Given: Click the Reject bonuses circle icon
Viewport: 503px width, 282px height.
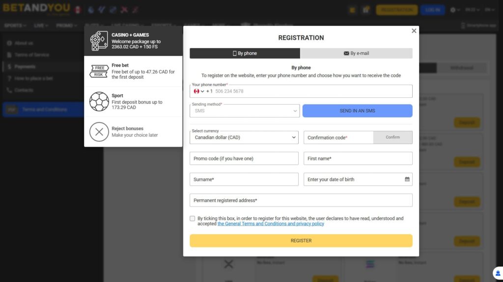Looking at the screenshot, I should (x=100, y=132).
